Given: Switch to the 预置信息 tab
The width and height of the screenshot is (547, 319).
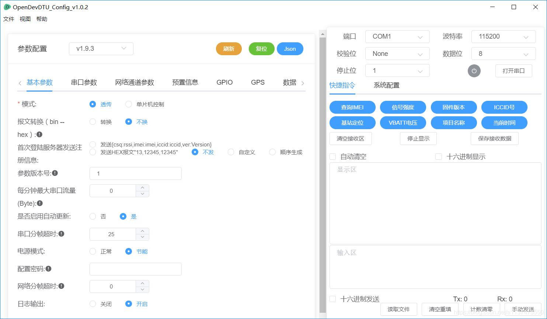Looking at the screenshot, I should click(x=185, y=82).
